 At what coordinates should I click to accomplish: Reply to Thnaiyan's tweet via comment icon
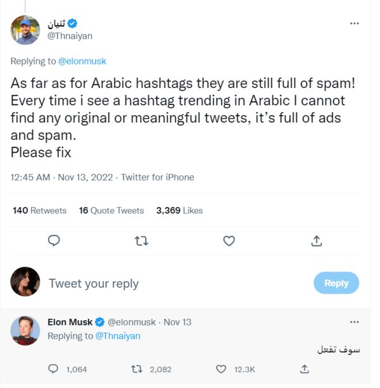pos(54,241)
